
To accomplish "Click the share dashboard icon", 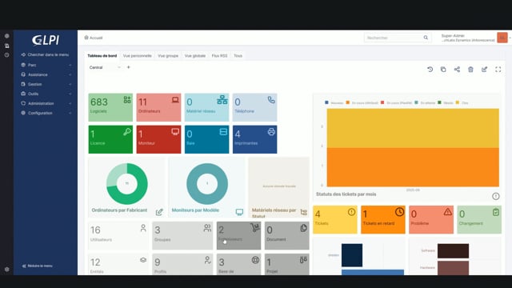I will pos(457,70).
